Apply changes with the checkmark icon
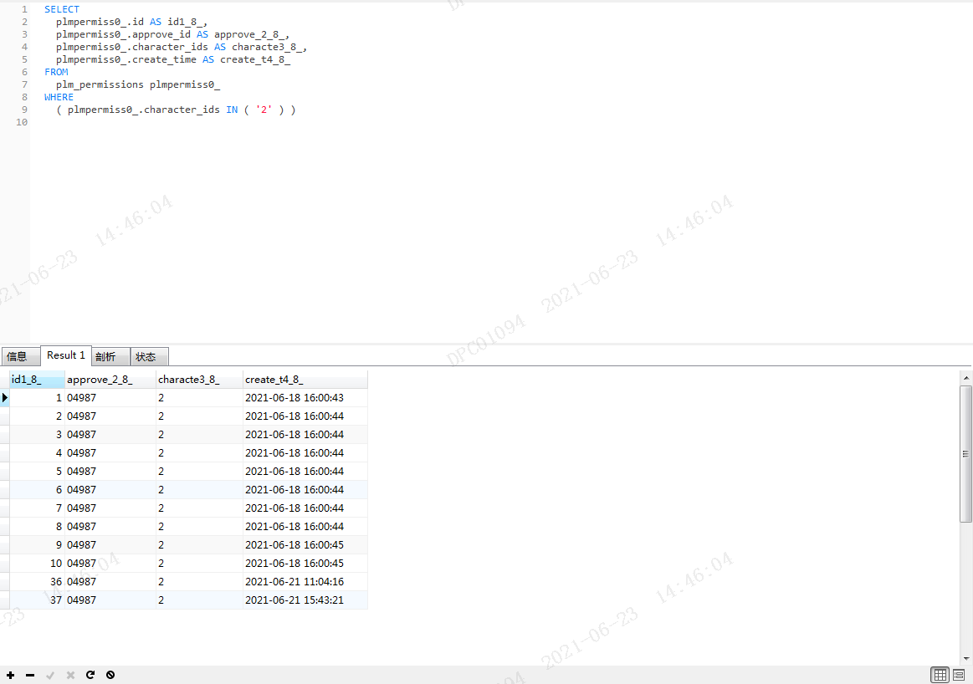This screenshot has width=973, height=684. click(50, 675)
